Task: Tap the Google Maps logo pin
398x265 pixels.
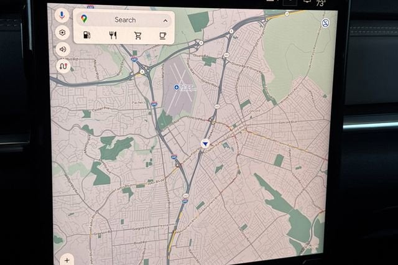Action: coord(84,19)
